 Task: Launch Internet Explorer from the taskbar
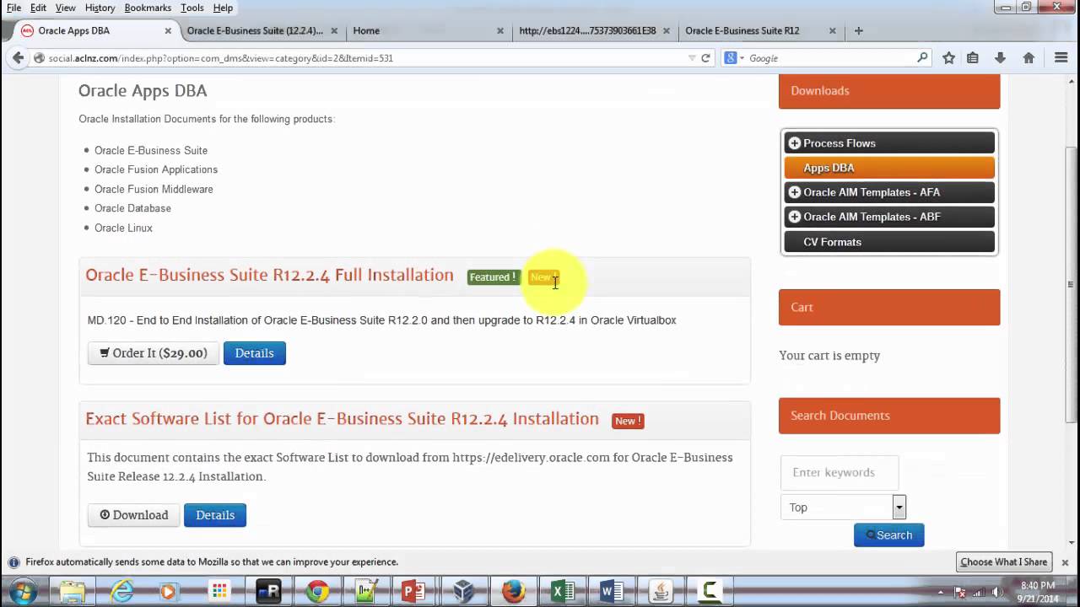pyautogui.click(x=122, y=592)
